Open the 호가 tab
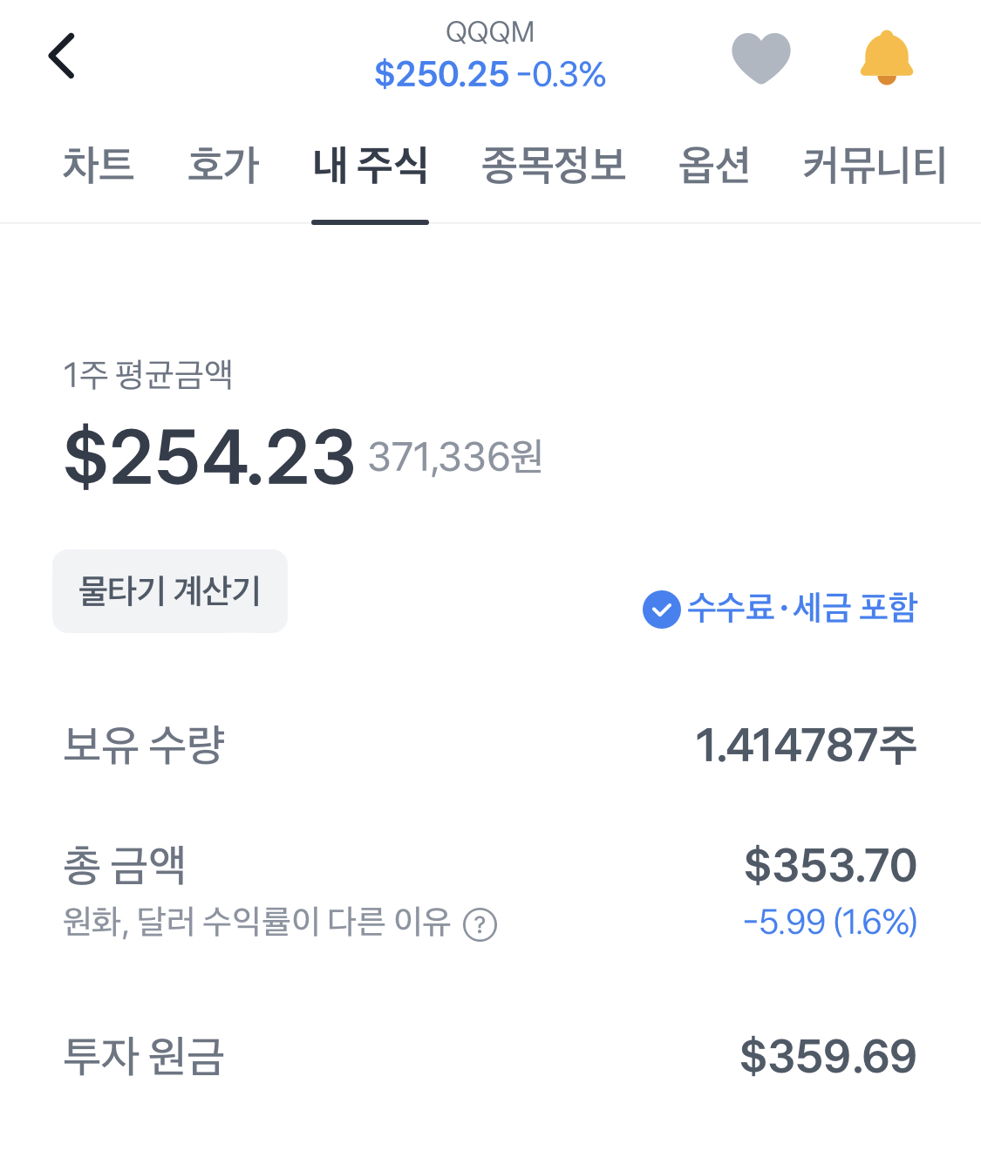This screenshot has width=981, height=1165. coord(224,165)
